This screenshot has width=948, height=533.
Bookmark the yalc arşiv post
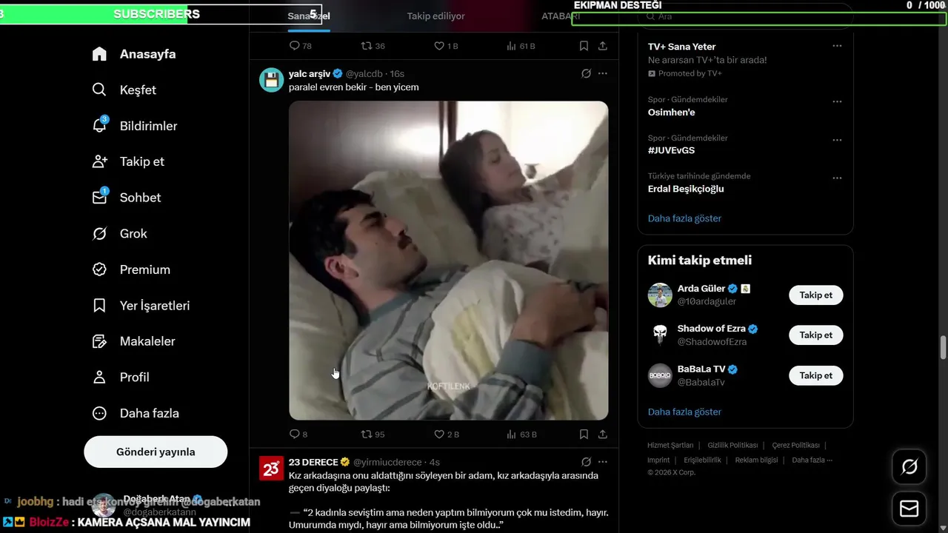584,435
